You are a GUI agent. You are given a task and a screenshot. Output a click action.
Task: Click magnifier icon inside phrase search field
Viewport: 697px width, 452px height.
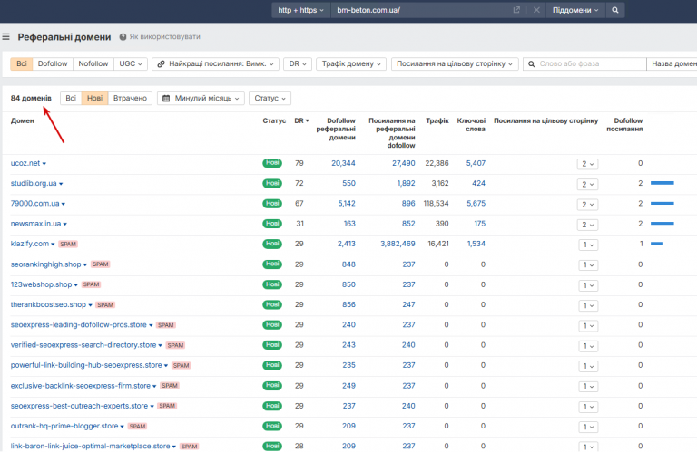531,64
